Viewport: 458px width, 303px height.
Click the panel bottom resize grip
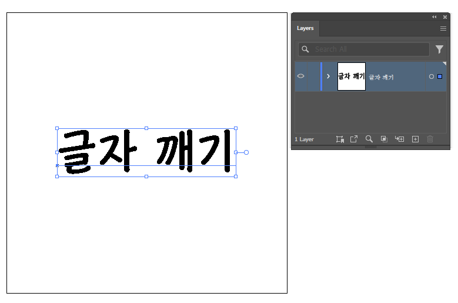tap(370, 147)
